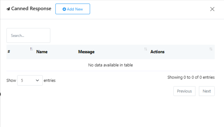The width and height of the screenshot is (224, 127).
Task: Click the 'entries' label beside the dropdown
Action: (50, 80)
